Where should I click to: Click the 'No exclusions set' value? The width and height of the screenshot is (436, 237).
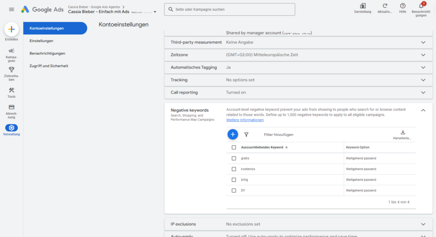[x=243, y=224]
